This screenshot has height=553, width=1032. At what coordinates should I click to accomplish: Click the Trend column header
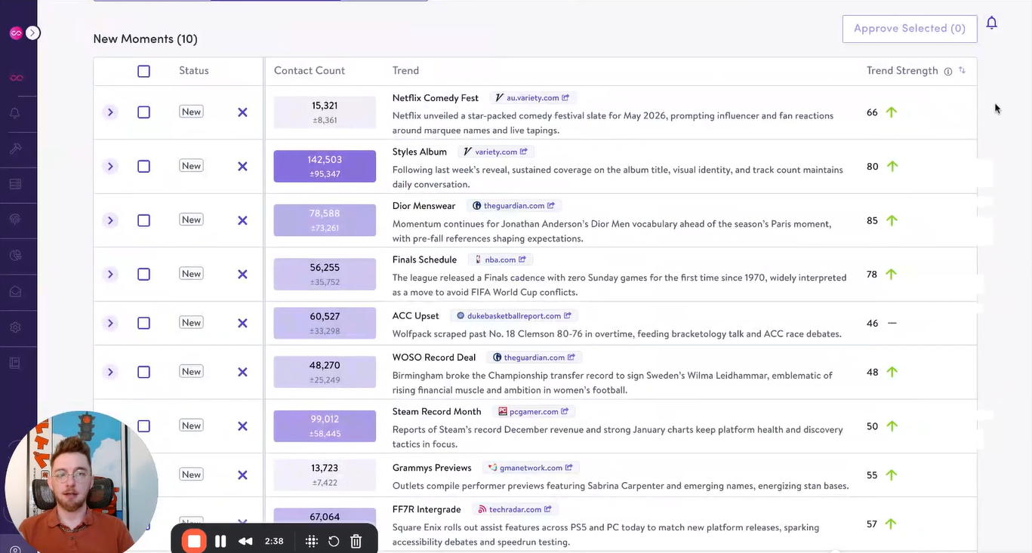coord(405,71)
